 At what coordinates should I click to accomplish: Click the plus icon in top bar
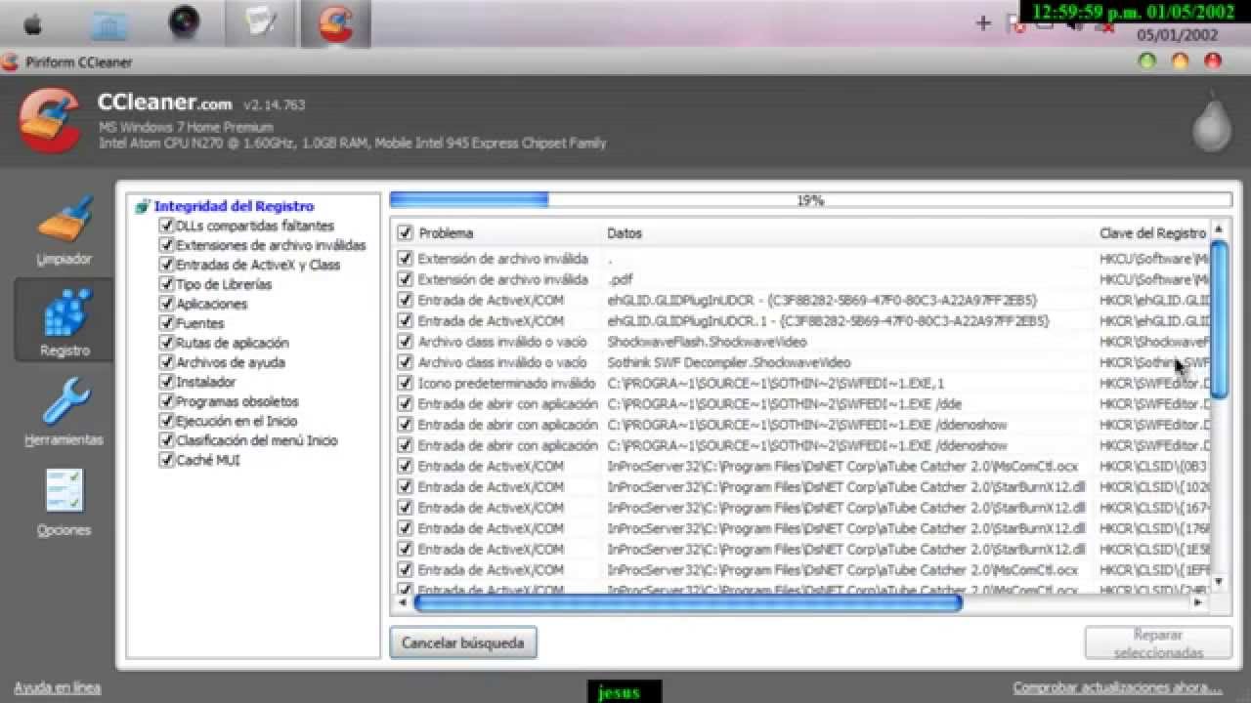[x=983, y=23]
